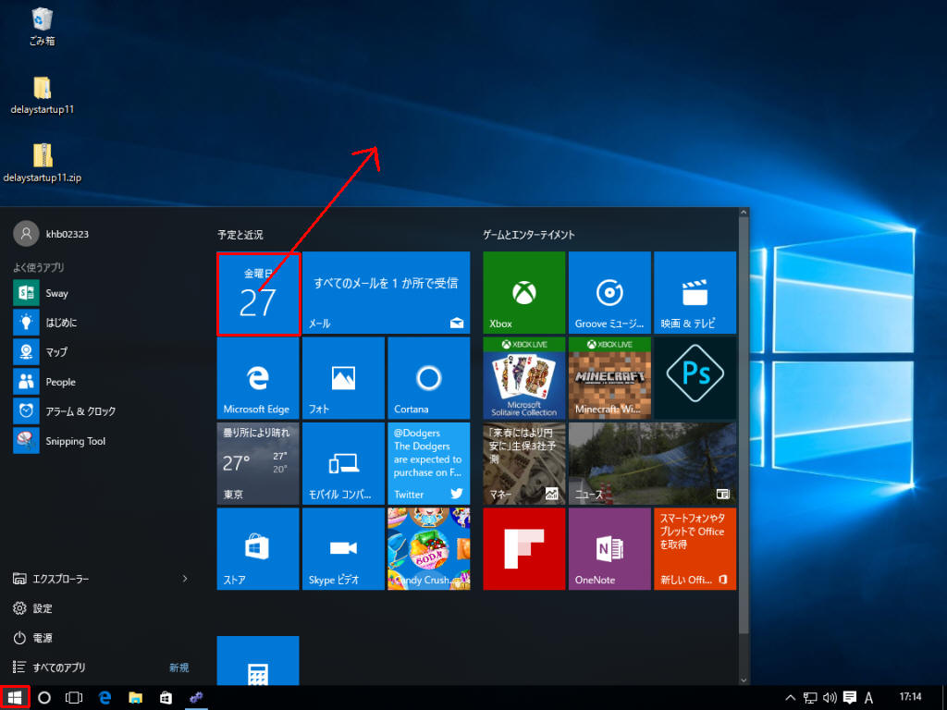This screenshot has width=947, height=710.
Task: Open the OneNote tile
Action: 609,549
